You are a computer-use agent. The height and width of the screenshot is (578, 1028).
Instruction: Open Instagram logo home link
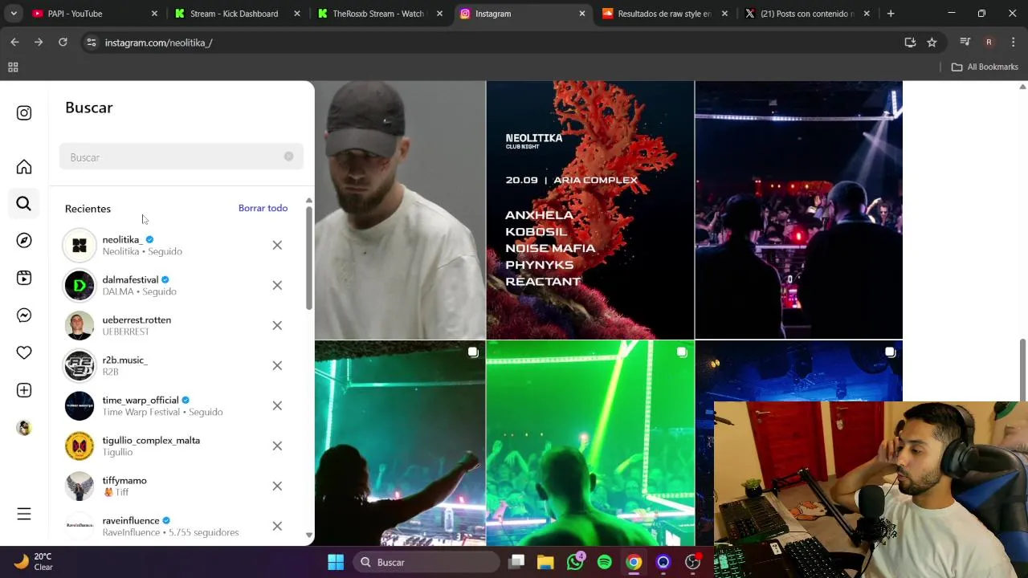tap(24, 113)
